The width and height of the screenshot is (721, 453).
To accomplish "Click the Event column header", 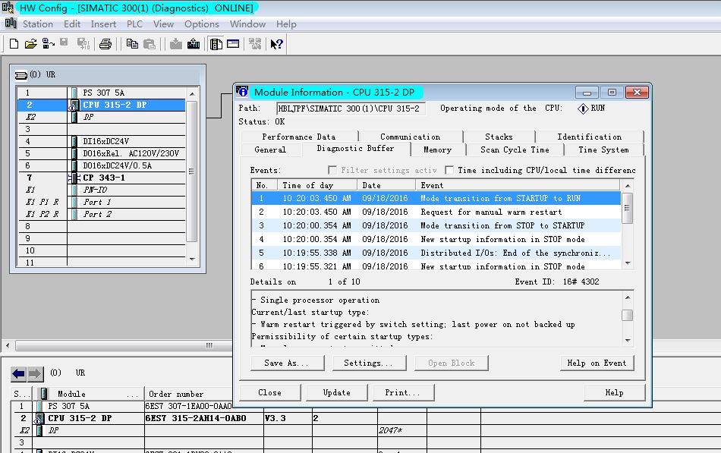I will (x=518, y=185).
